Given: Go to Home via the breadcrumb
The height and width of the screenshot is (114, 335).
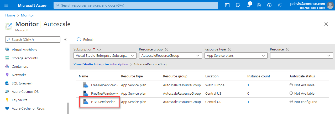Looking at the screenshot, I should [x=10, y=15].
